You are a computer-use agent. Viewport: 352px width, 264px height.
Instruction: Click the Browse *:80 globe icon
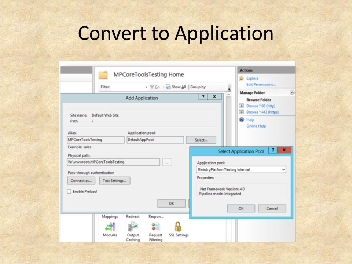pos(242,106)
